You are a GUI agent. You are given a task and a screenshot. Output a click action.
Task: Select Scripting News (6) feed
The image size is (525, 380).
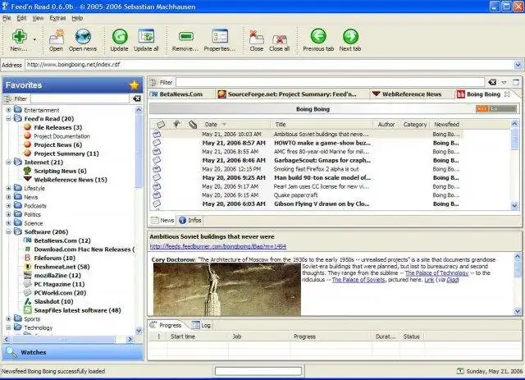(60, 171)
